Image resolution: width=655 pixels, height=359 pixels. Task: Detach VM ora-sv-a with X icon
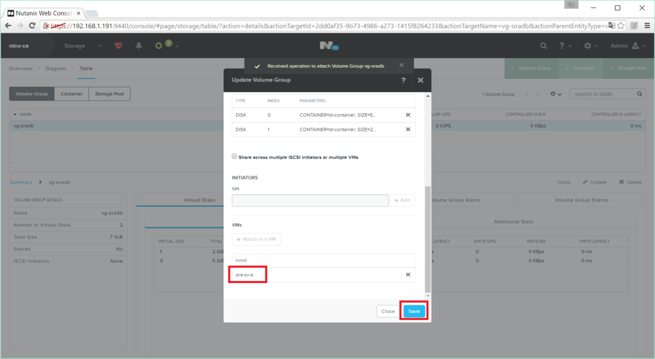[408, 275]
